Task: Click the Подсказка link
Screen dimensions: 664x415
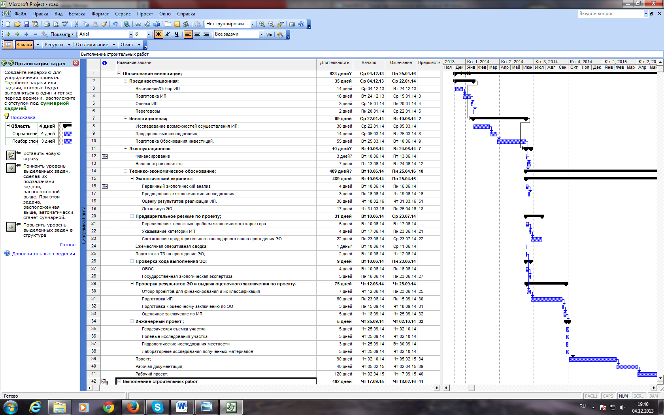Action: 23,117
